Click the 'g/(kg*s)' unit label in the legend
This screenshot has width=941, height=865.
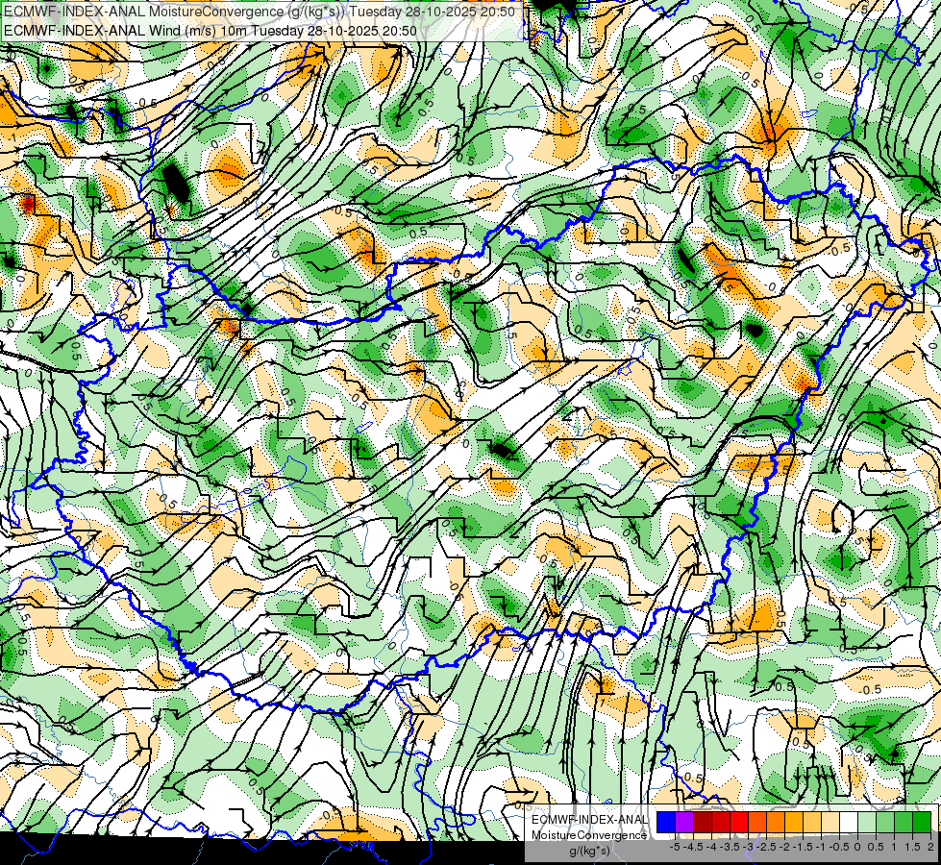[589, 852]
